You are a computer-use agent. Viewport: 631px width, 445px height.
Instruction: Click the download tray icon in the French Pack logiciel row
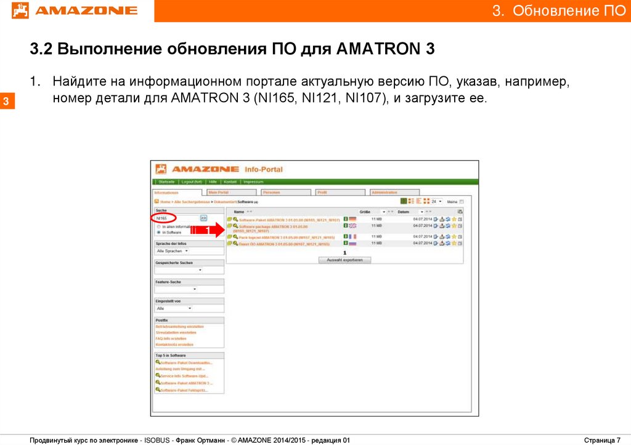(x=442, y=237)
